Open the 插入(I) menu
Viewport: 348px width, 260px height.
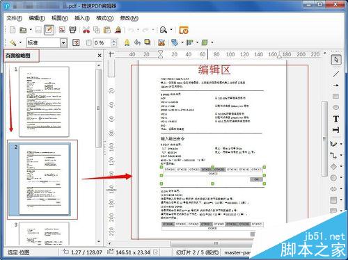[x=82, y=18]
